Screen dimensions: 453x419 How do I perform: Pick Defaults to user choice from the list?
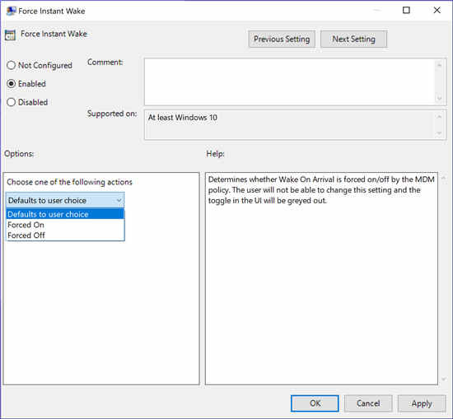coord(65,214)
